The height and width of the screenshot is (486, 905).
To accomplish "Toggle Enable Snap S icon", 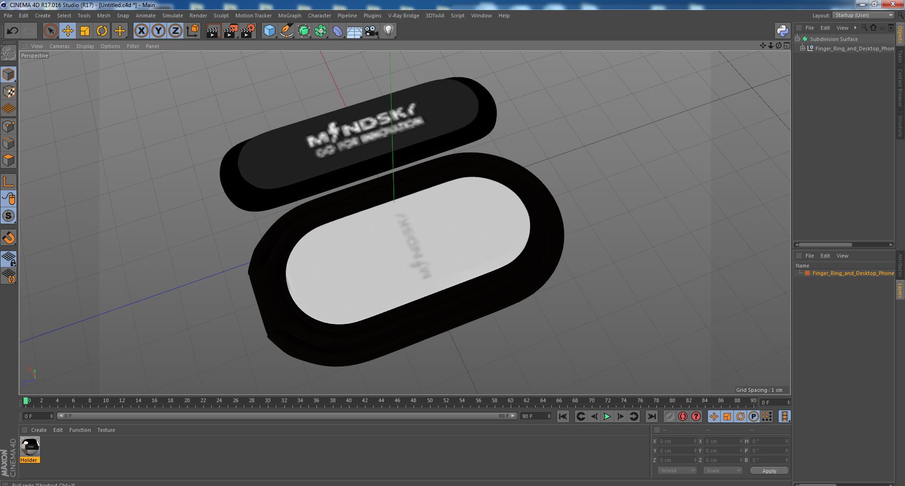I will coord(8,216).
